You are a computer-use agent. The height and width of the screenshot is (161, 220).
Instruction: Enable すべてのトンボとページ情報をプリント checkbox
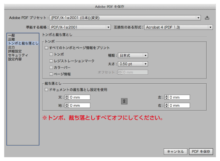(47, 48)
